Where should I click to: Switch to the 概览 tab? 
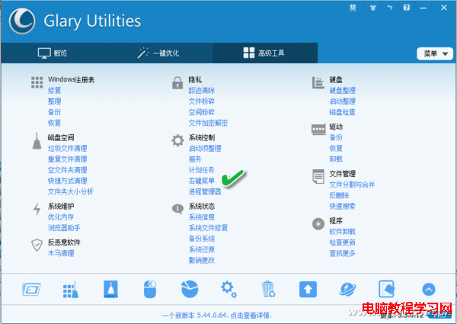pyautogui.click(x=53, y=53)
